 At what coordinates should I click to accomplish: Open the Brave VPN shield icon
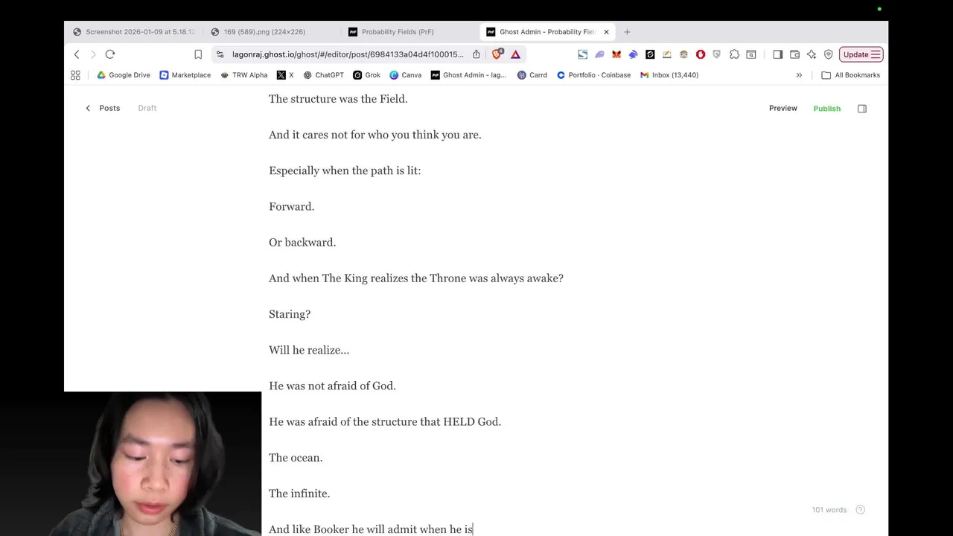click(x=828, y=54)
